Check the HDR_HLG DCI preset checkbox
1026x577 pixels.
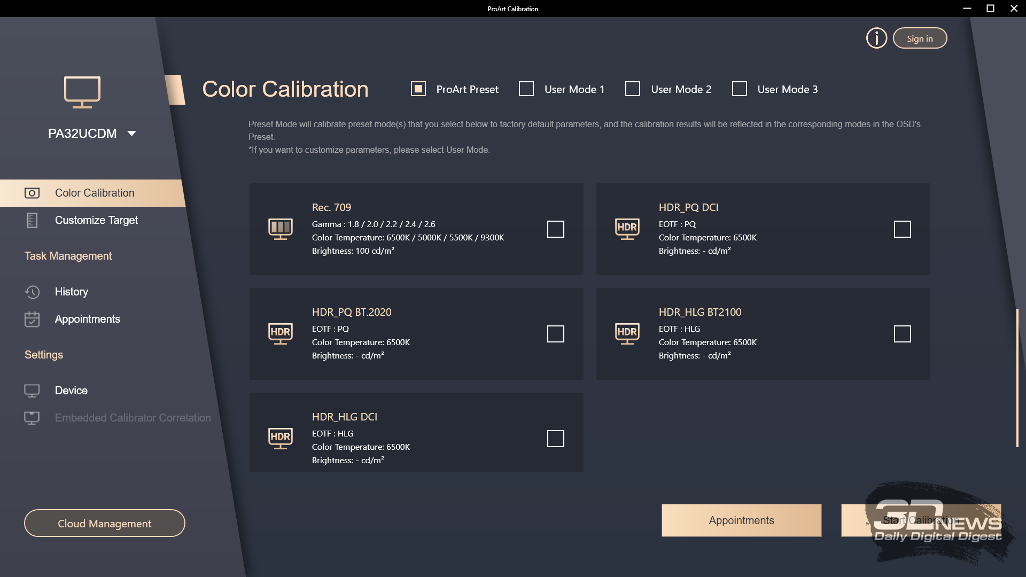coord(556,439)
